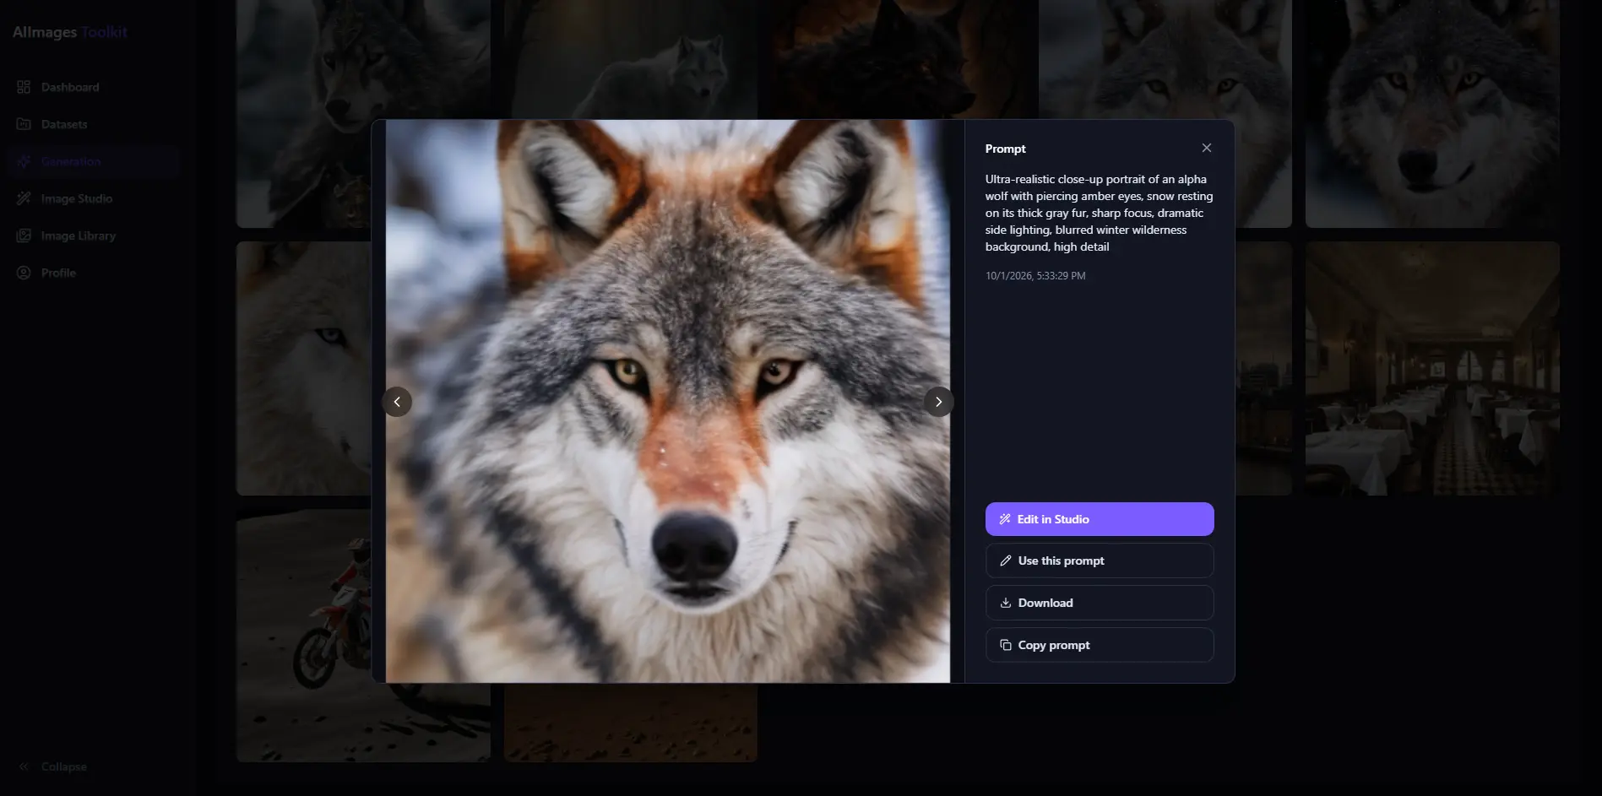Open Dashboard in the sidebar
This screenshot has width=1602, height=796.
(x=94, y=87)
